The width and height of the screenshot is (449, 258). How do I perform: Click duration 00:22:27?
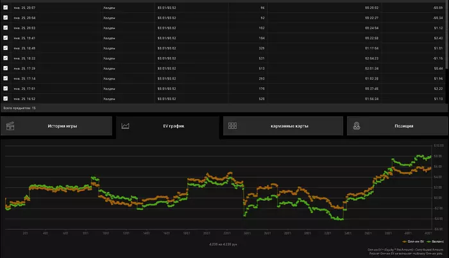coord(371,18)
